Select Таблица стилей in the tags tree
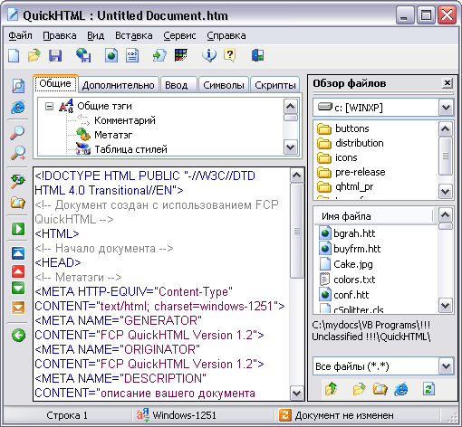Viewport: 462px width, 427px height. pos(130,149)
